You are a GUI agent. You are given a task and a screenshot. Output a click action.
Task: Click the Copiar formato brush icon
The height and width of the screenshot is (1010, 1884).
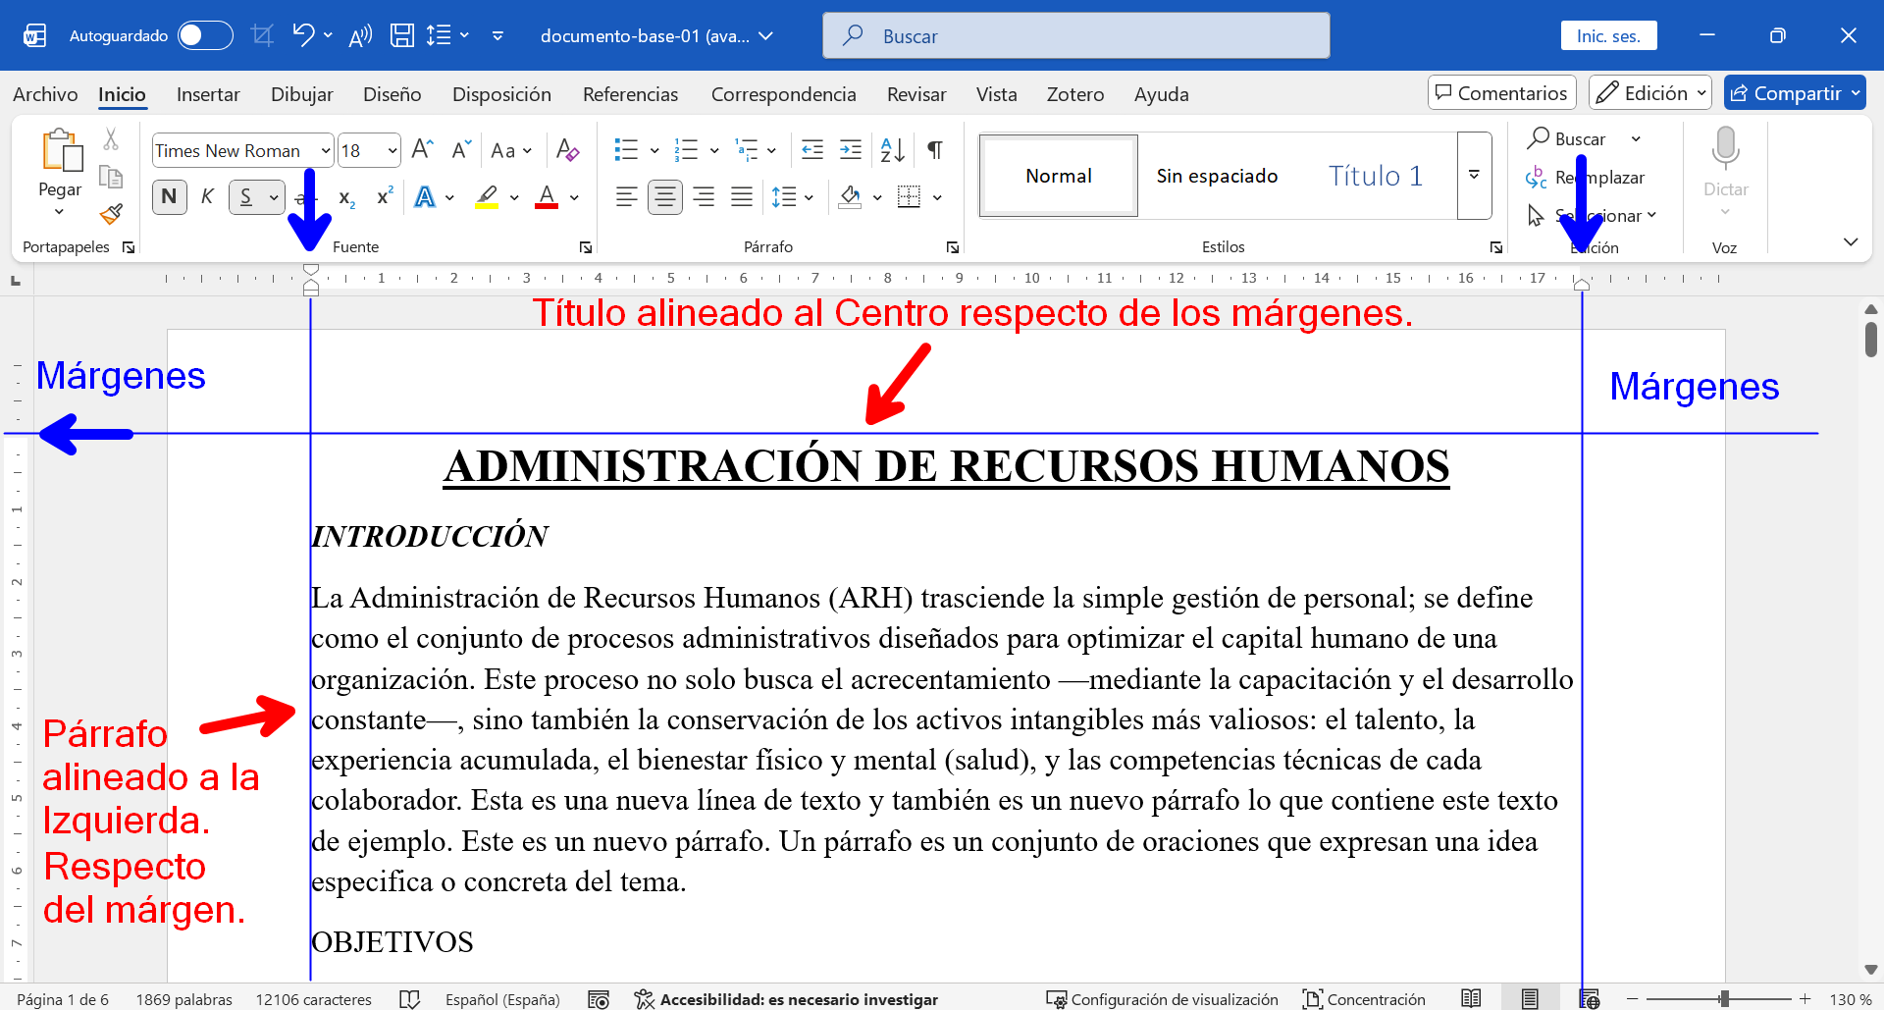coord(111,214)
